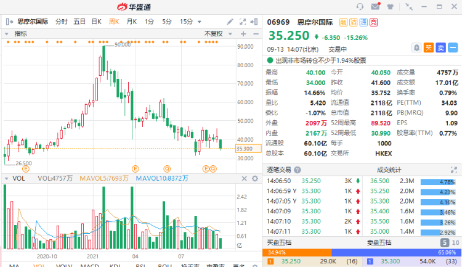Switch to 分时 intraday chart

coord(62,22)
